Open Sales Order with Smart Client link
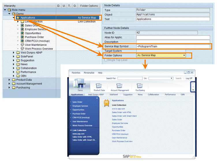This screenshot has height=161, width=217. click(124, 116)
